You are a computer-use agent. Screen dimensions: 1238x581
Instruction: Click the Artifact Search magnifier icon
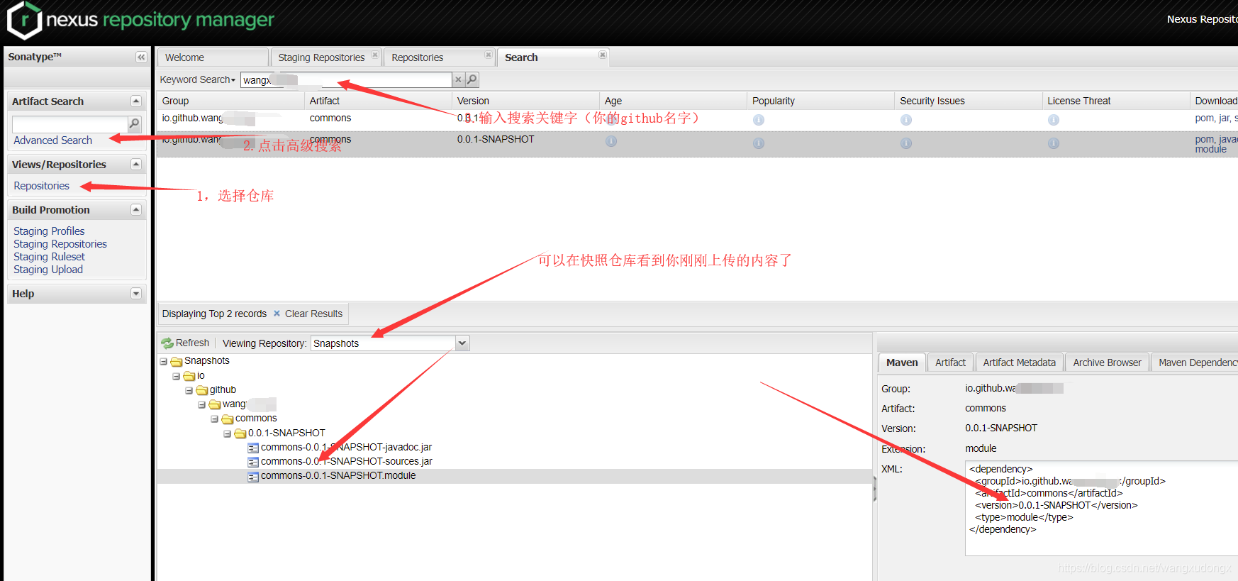[134, 124]
